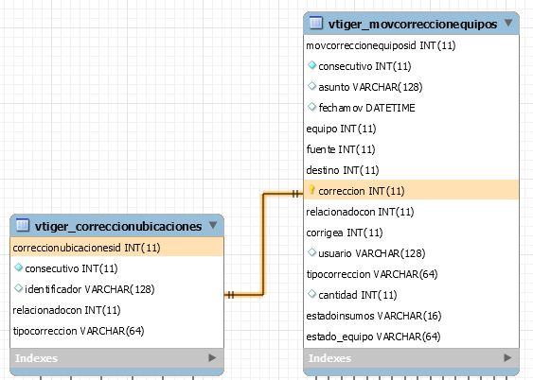Select the identificador VARCHAR(128) column text
This screenshot has height=380, width=533.
[90, 289]
